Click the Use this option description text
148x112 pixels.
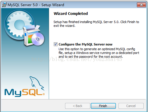click(99, 53)
